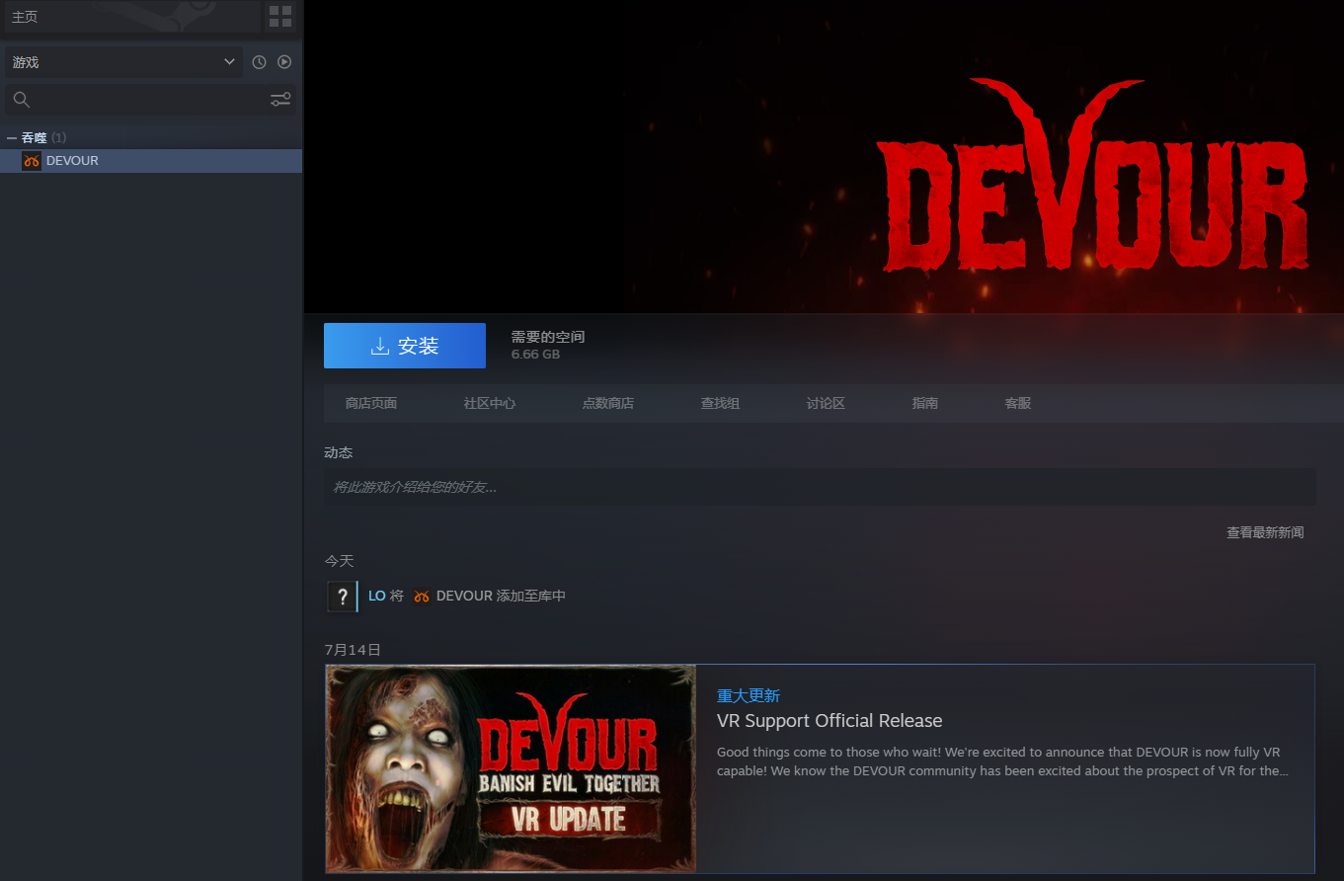Open VR Support Official Release headline
This screenshot has width=1344, height=881.
coord(830,721)
